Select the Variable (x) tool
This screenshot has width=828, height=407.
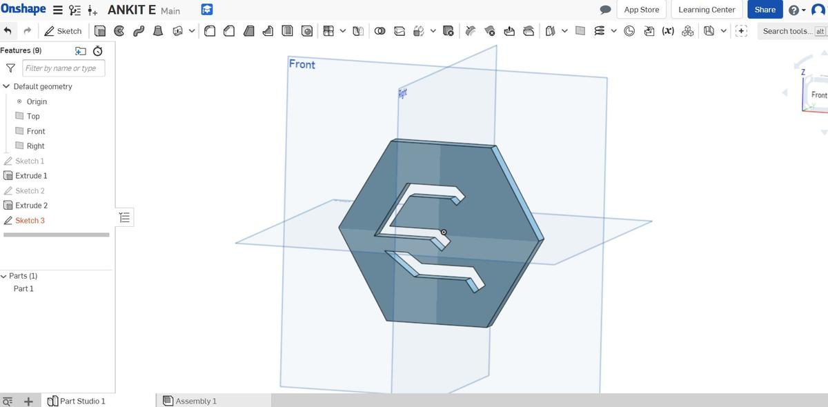(668, 31)
